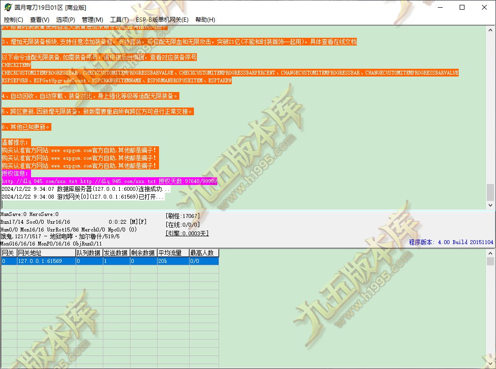This screenshot has width=496, height=369.
Task: Click the 授权信息: heading in log
Action: (x=16, y=173)
